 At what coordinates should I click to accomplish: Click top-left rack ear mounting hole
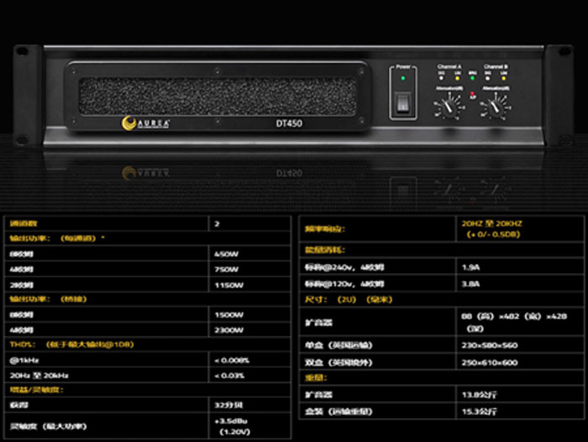[22, 50]
